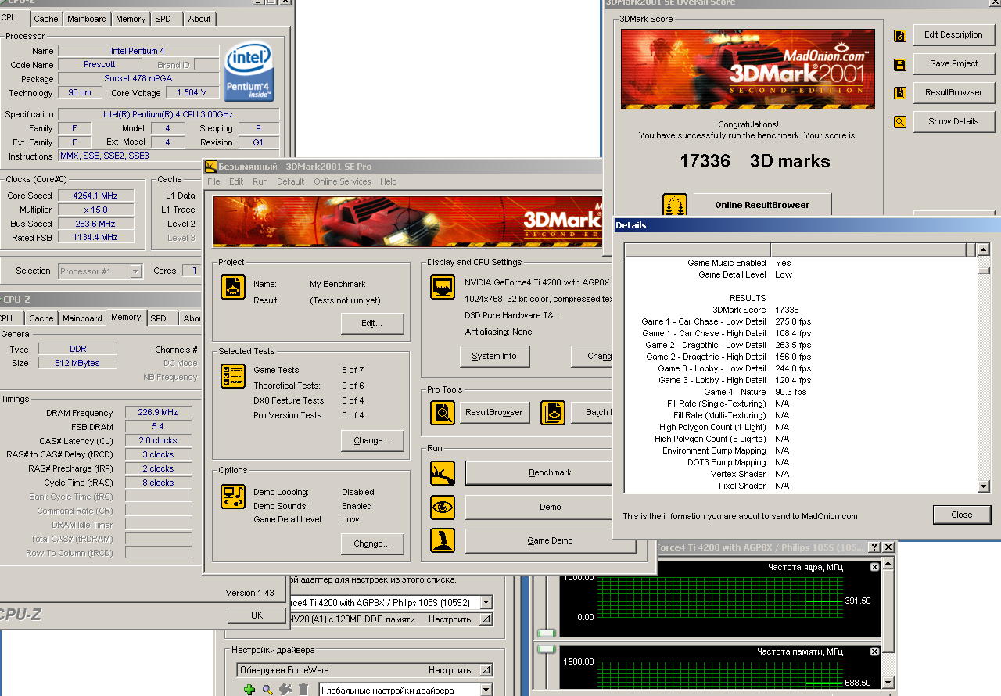Click the Edit... button in Project section
The height and width of the screenshot is (696, 1001).
click(372, 324)
